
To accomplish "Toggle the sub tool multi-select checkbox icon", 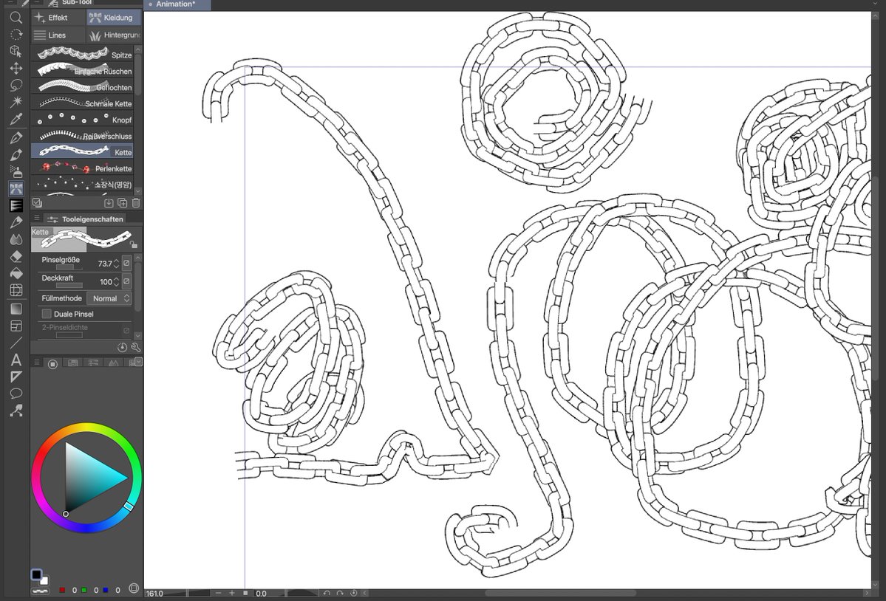I will point(37,202).
